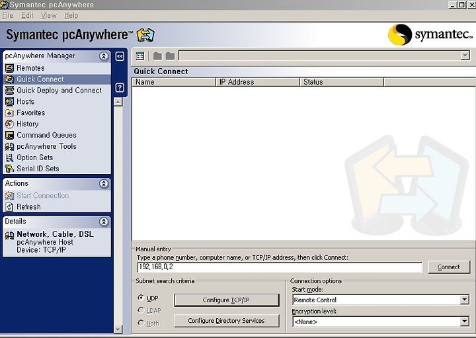Click the Connect button
The image size is (476, 338).
pyautogui.click(x=449, y=267)
